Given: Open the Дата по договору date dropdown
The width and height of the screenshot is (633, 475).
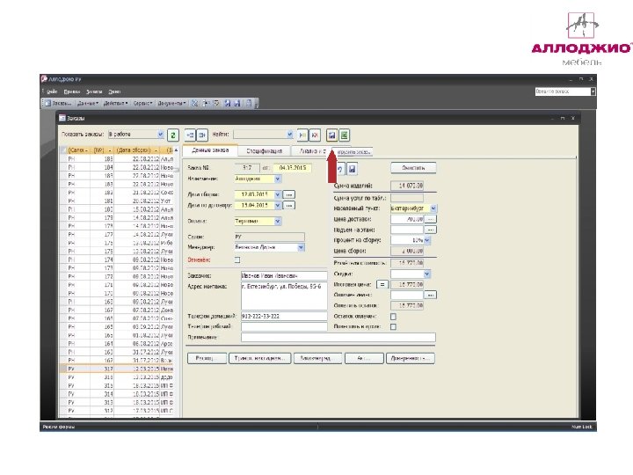Looking at the screenshot, I should click(x=278, y=205).
